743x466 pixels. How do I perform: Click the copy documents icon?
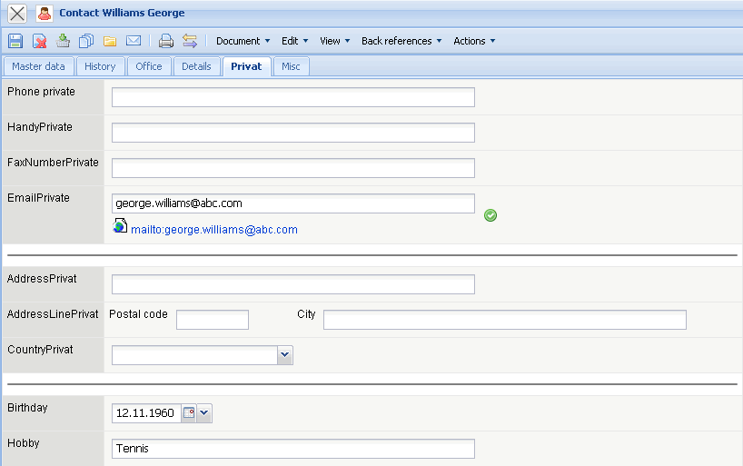coord(86,41)
